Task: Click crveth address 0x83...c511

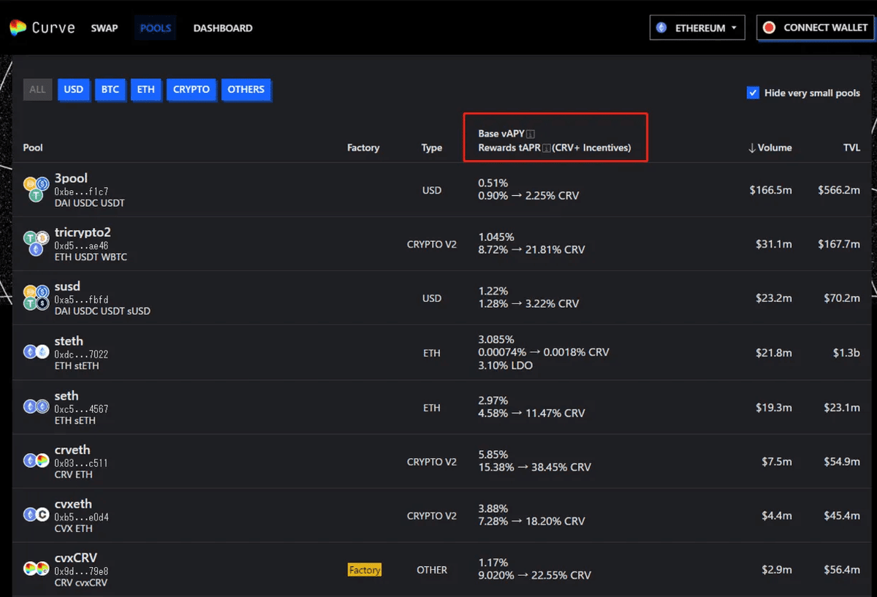Action: coord(81,463)
